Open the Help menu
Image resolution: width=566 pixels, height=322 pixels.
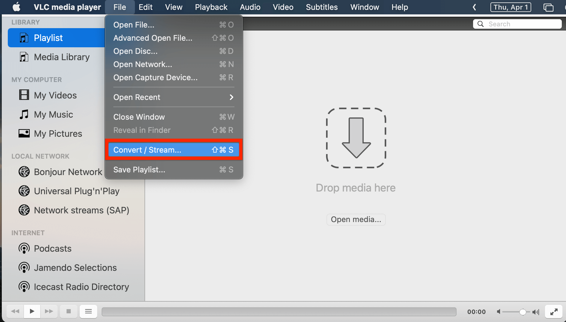(400, 7)
